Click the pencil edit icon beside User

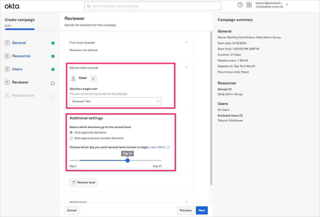(x=93, y=78)
